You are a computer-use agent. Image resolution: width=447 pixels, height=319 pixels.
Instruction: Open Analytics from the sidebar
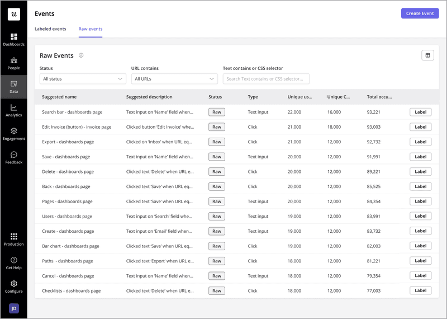(x=13, y=110)
